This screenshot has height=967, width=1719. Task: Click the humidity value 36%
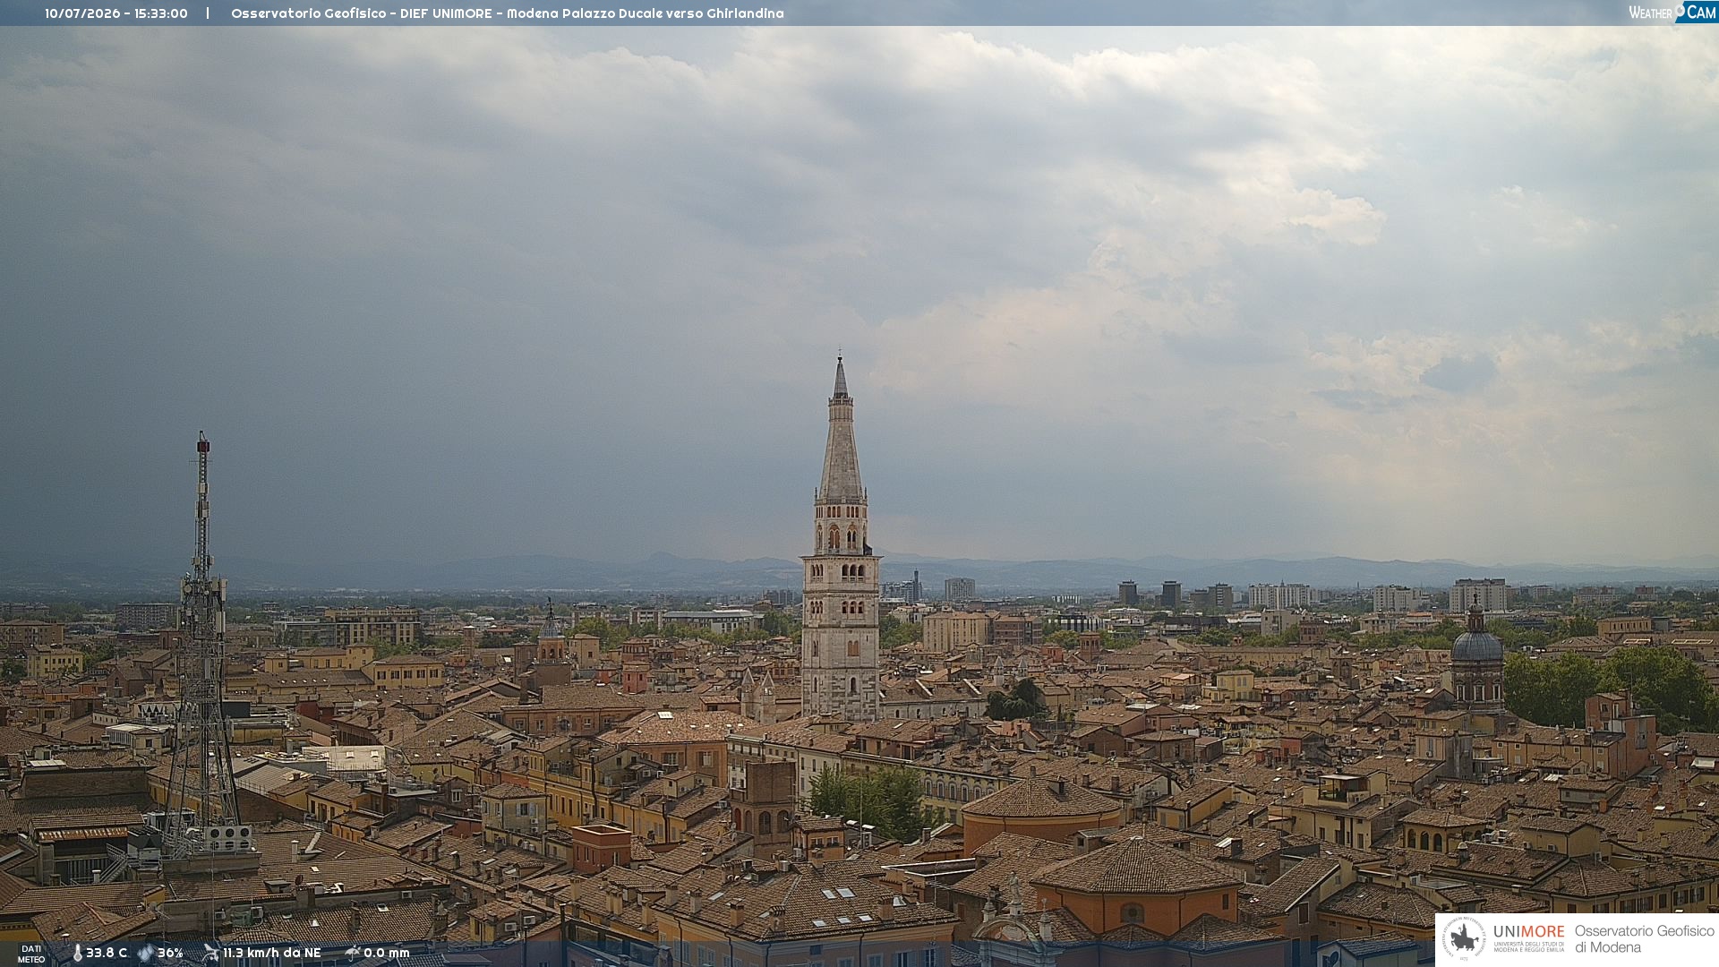170,954
